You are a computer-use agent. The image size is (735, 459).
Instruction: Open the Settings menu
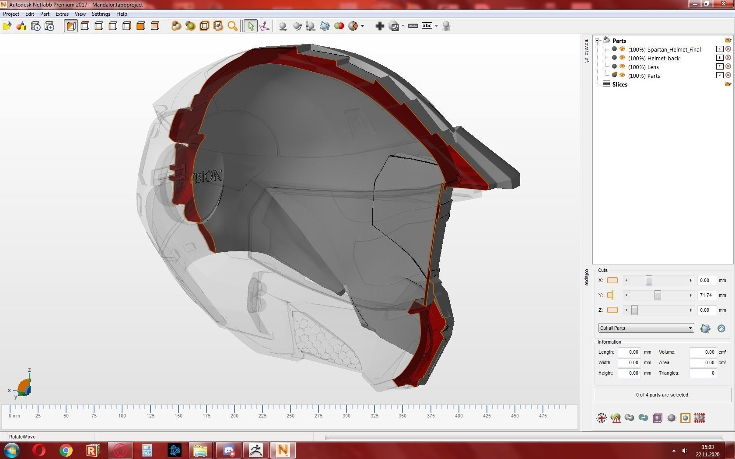point(101,14)
